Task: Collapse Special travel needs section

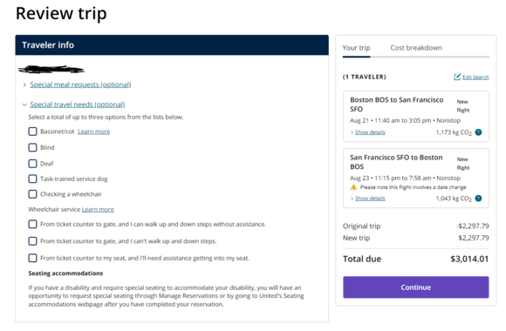Action: click(x=24, y=105)
